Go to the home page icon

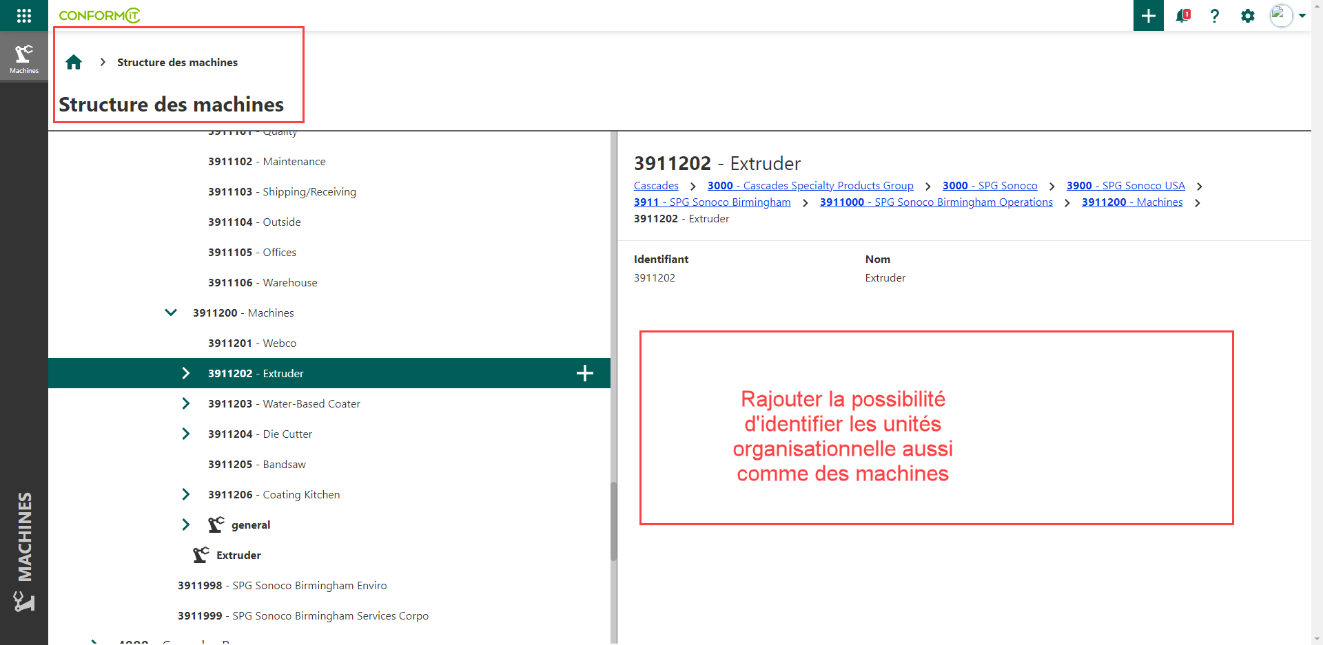tap(74, 63)
